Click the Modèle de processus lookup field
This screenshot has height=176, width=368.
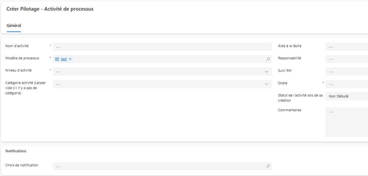coord(169,59)
